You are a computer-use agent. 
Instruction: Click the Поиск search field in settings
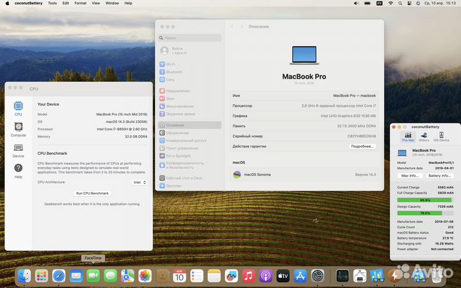[x=190, y=38]
